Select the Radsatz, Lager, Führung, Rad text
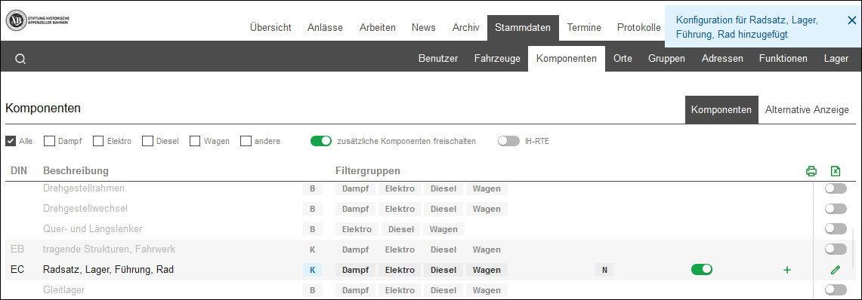Viewport: 862px width, 300px height. pos(108,270)
